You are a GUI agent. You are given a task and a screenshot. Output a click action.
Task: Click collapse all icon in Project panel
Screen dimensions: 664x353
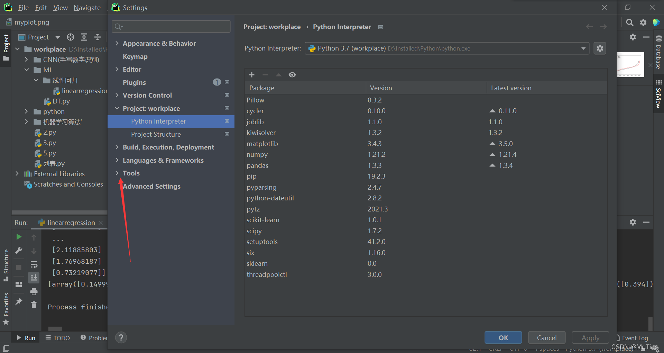[98, 37]
